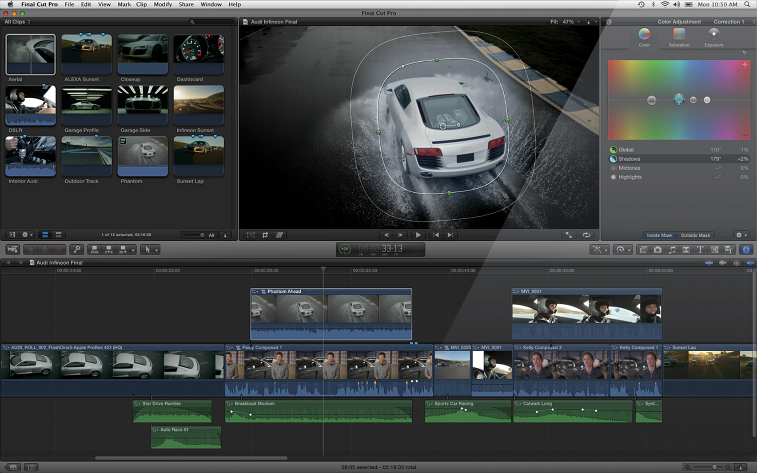The height and width of the screenshot is (473, 757).
Task: Select the Shadows color control puck
Action: [678, 99]
